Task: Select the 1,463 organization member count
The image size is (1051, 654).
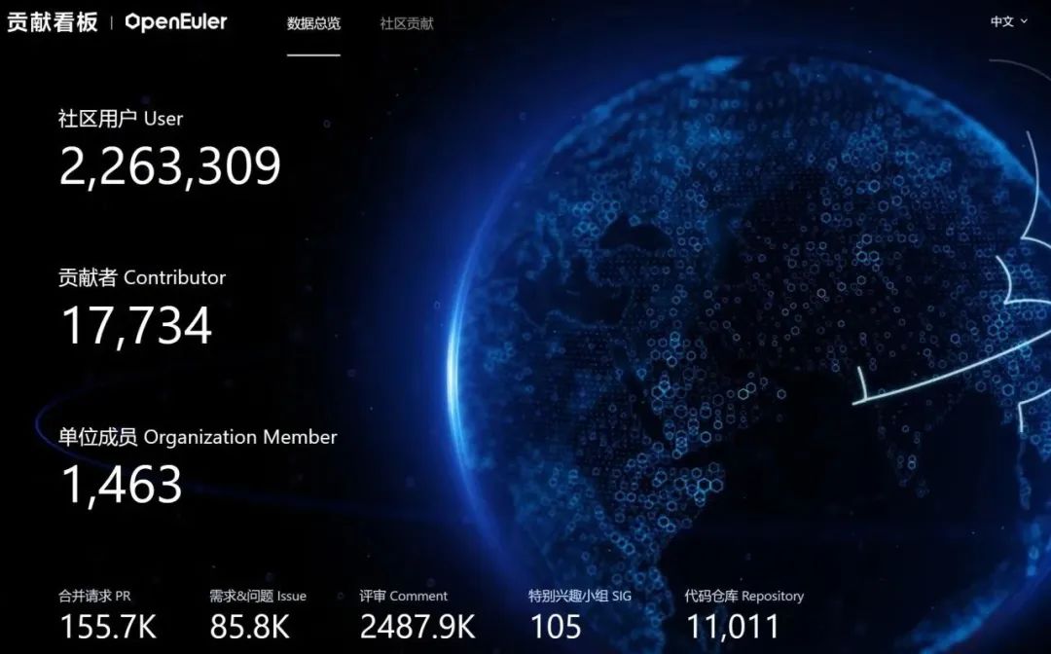Action: [x=122, y=485]
